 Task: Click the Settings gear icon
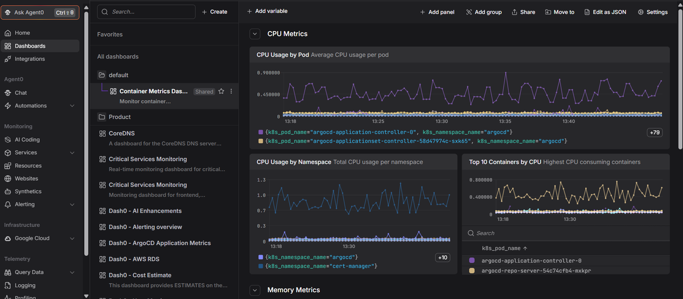point(641,12)
